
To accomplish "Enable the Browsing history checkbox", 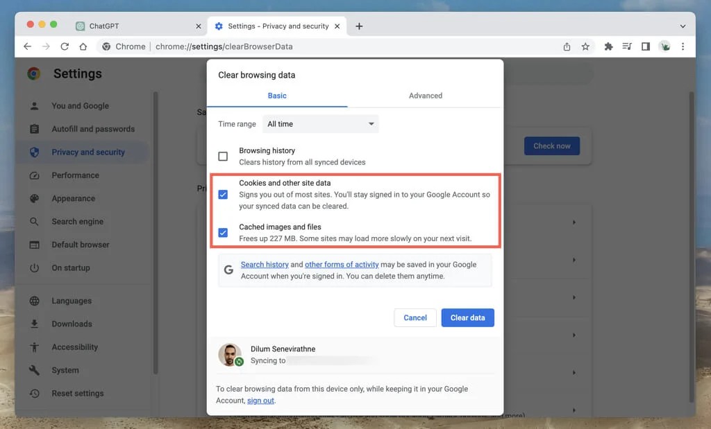I will pyautogui.click(x=223, y=156).
